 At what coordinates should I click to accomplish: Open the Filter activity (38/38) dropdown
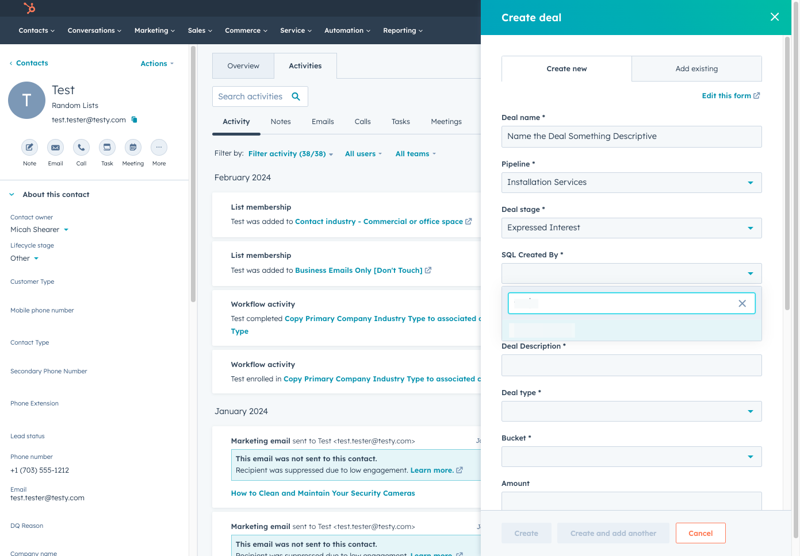coord(290,154)
